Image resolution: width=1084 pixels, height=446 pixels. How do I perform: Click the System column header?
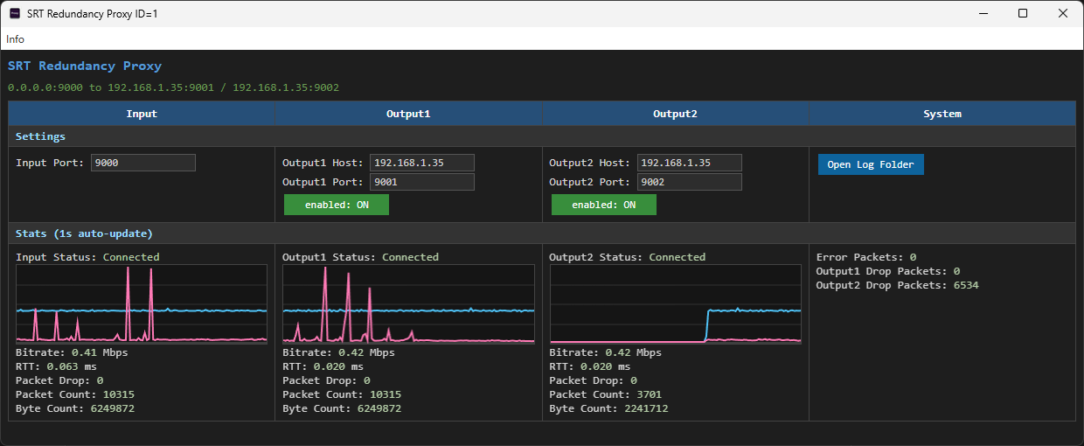[942, 114]
